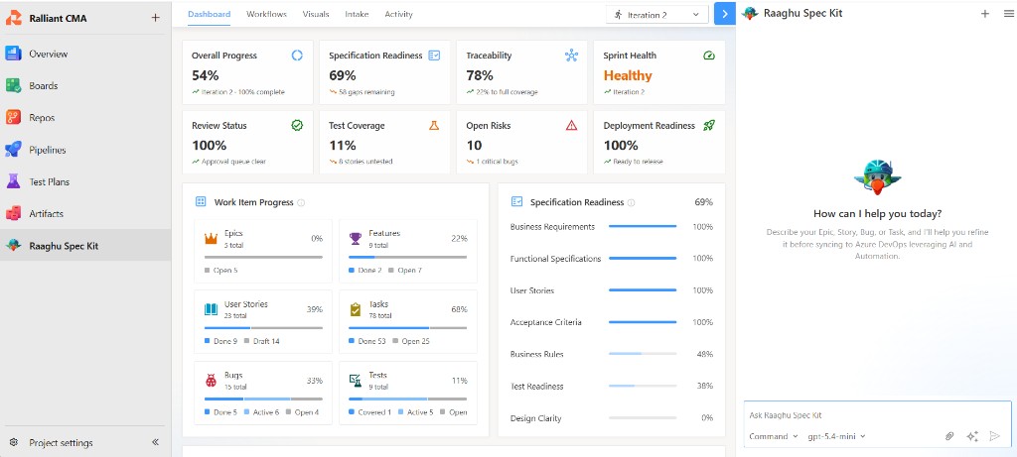Click the Deployment Readiness rocket icon
This screenshot has width=1017, height=457.
click(x=709, y=125)
